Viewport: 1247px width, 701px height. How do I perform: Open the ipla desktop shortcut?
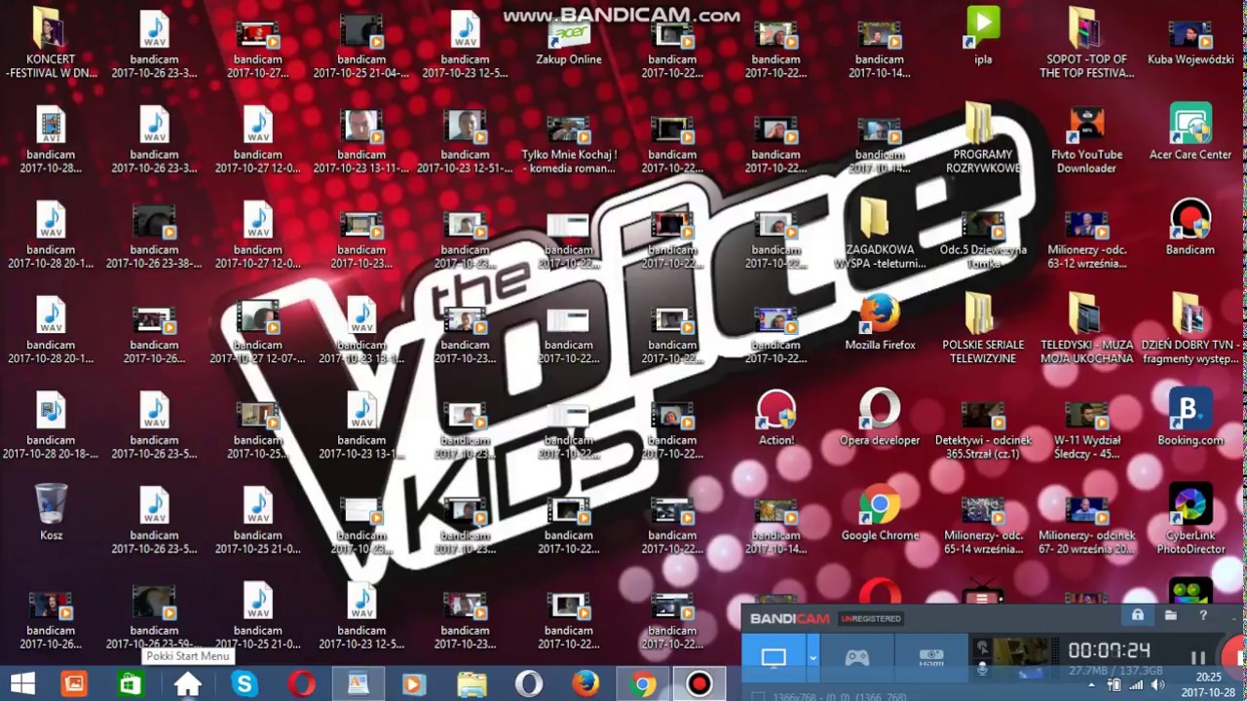pyautogui.click(x=983, y=38)
